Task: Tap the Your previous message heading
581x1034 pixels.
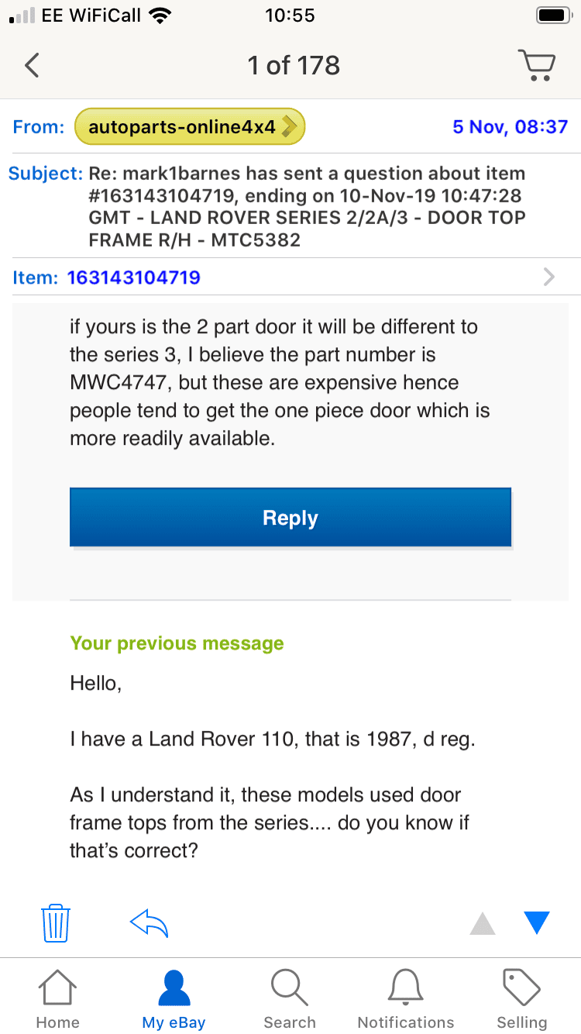Action: coord(177,643)
